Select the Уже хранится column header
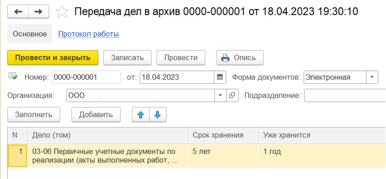Viewport: 386px width, 179px height. pos(322,135)
